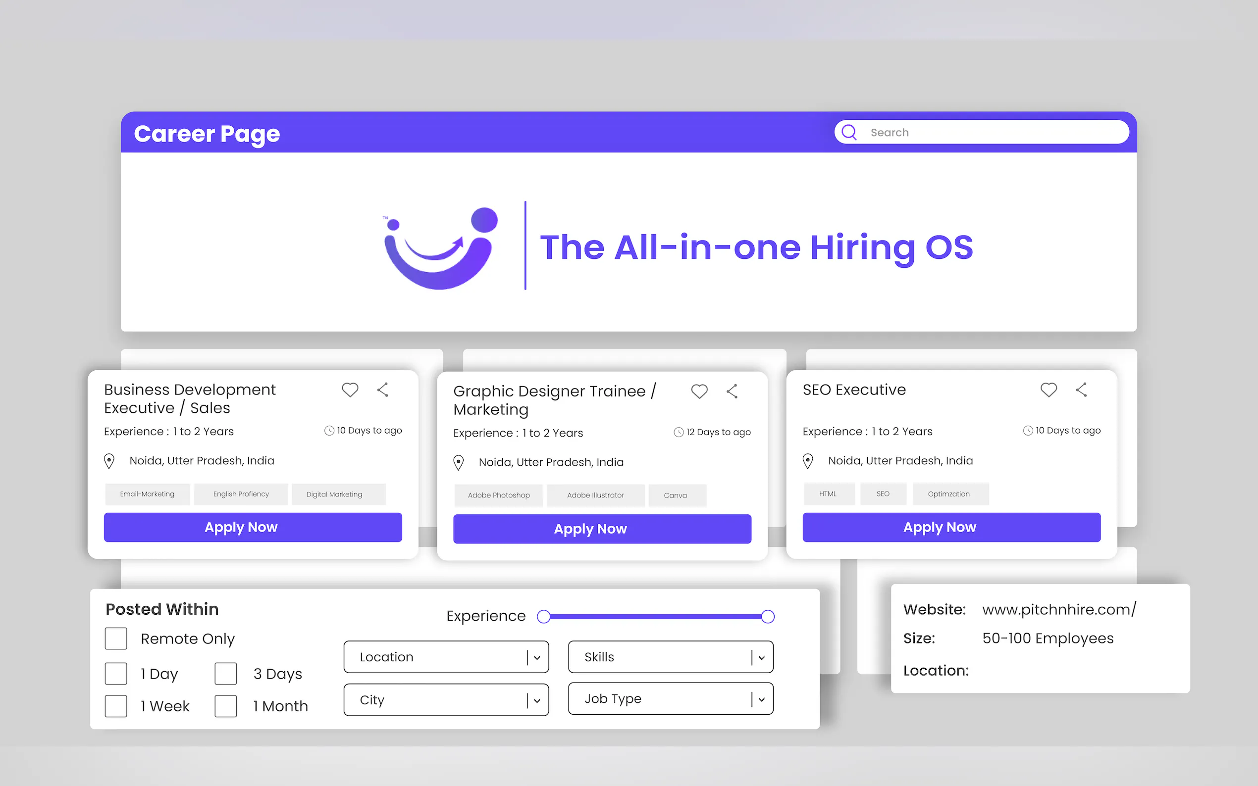This screenshot has height=786, width=1258.
Task: Favorite the Graphic Designer Trainee job
Action: (x=699, y=391)
